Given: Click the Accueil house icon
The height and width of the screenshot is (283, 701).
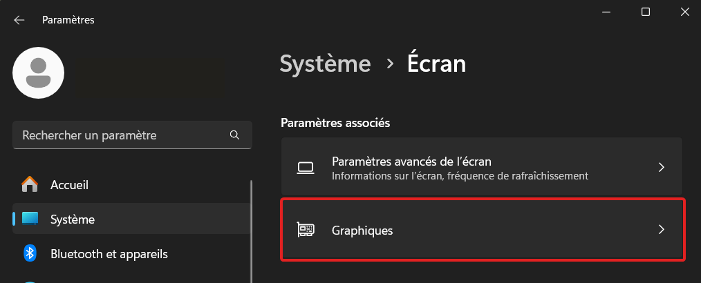Looking at the screenshot, I should pyautogui.click(x=30, y=184).
